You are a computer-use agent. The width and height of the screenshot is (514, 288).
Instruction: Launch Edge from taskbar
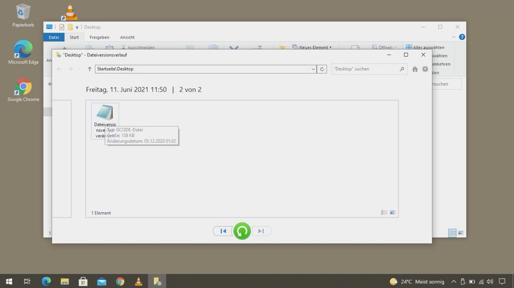click(46, 281)
